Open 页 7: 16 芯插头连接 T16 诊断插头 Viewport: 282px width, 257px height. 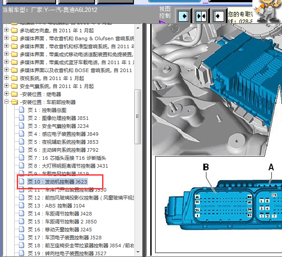68,158
